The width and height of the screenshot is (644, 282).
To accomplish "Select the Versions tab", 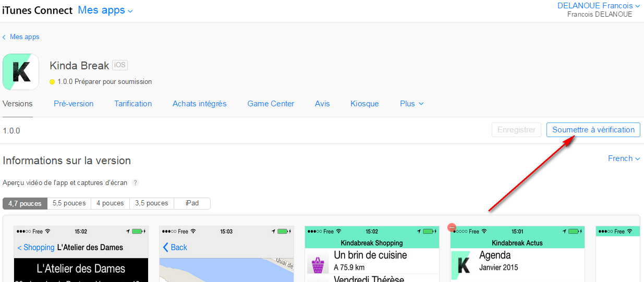I will (18, 104).
